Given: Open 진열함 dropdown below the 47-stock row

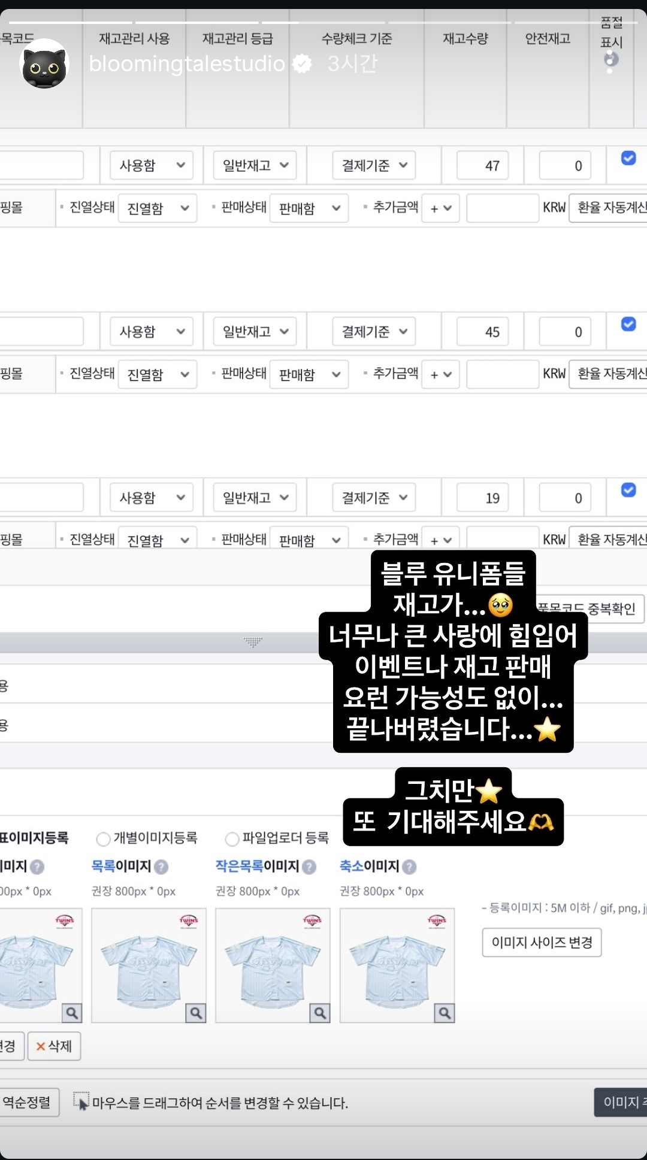Looking at the screenshot, I should 158,208.
